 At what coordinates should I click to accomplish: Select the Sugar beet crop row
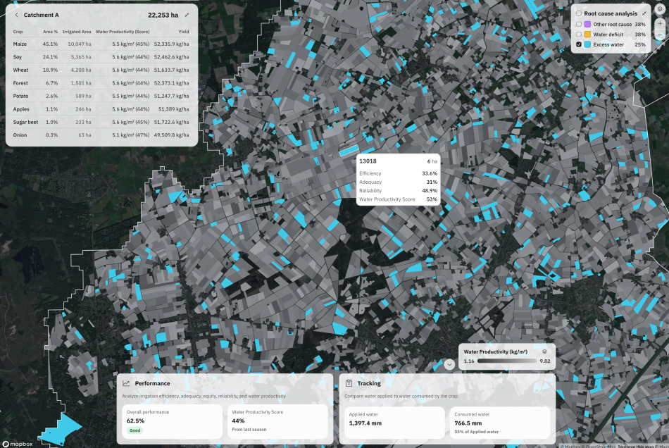point(101,122)
